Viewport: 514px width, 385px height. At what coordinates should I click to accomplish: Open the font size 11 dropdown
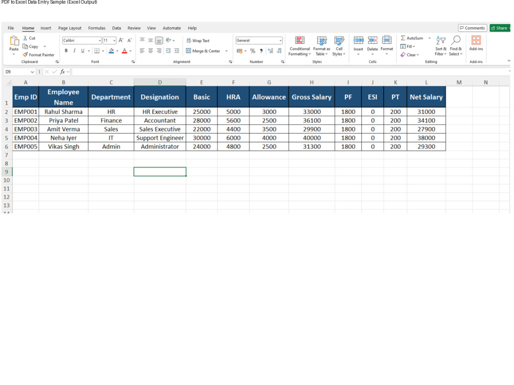114,41
